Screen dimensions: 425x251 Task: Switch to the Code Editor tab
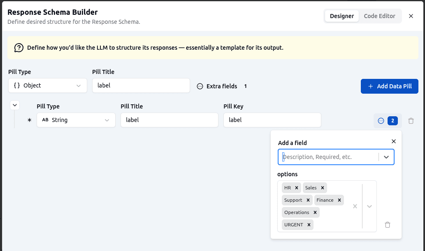380,16
